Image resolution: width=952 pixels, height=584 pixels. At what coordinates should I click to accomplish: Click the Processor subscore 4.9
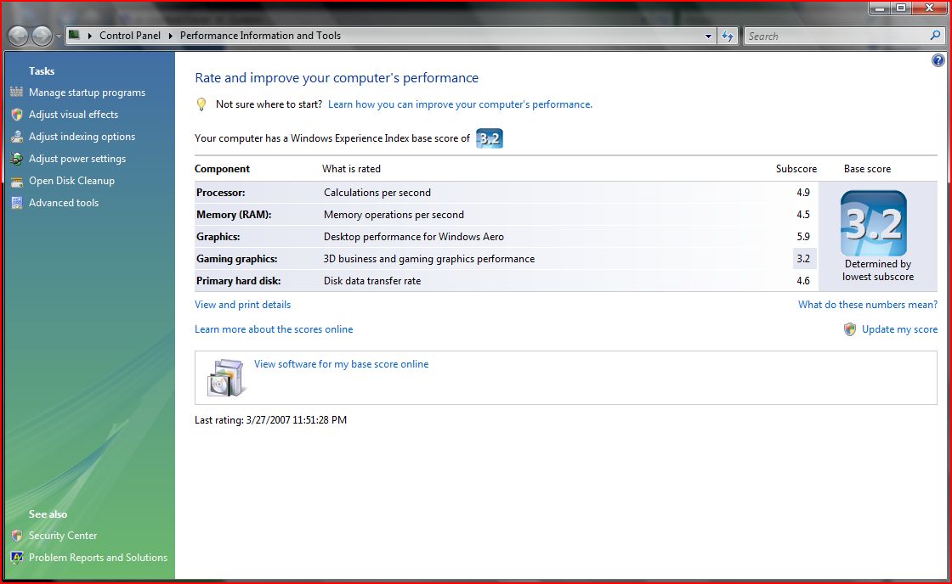pyautogui.click(x=803, y=193)
